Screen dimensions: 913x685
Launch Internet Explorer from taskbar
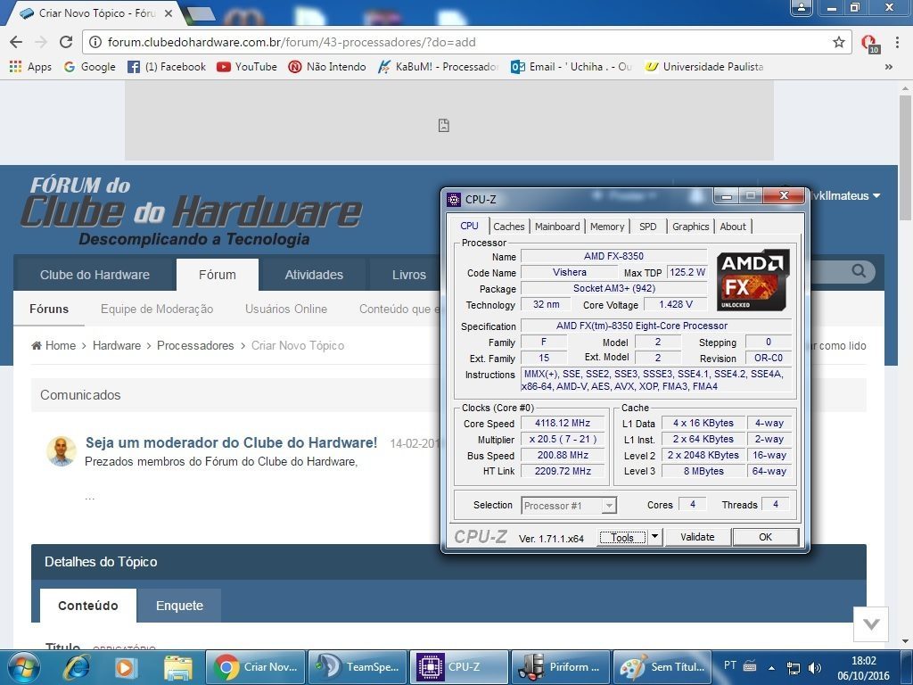[x=76, y=667]
